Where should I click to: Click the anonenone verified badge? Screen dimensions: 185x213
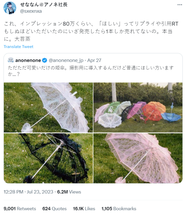pos(45,60)
